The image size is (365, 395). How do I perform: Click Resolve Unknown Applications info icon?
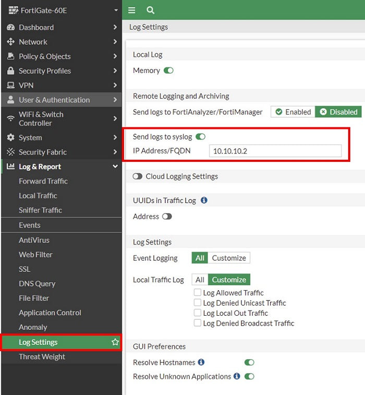237,376
